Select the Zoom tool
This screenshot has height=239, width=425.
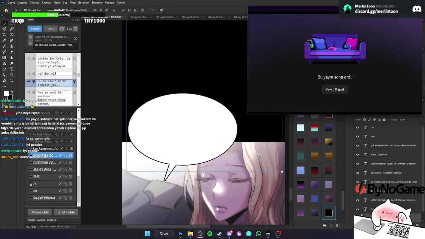(12, 81)
